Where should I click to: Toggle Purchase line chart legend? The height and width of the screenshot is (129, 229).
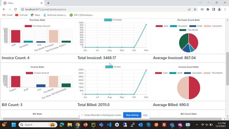(113, 20)
